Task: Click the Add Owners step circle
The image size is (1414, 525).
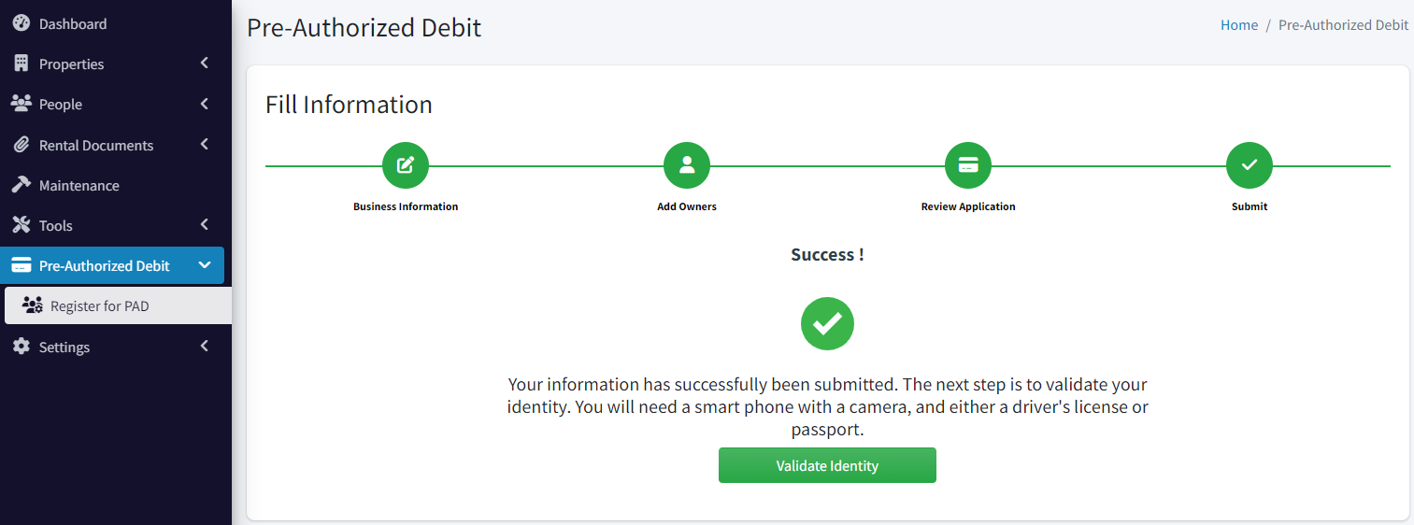Action: click(687, 165)
